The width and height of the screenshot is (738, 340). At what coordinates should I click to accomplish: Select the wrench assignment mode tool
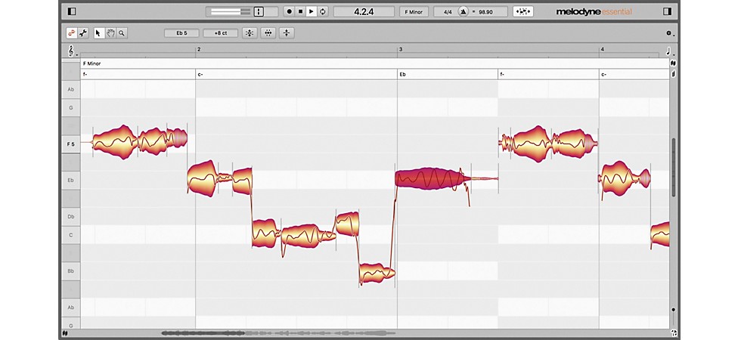click(x=83, y=33)
